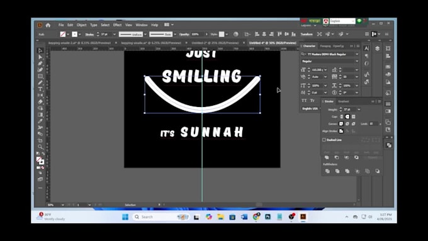The width and height of the screenshot is (428, 241).
Task: Select the Eraser tool
Action: (x=40, y=102)
